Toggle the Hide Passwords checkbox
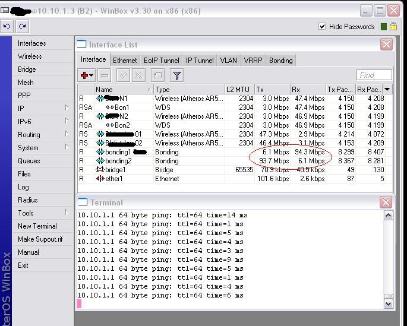Viewport: 407px width, 326px height. (x=322, y=27)
